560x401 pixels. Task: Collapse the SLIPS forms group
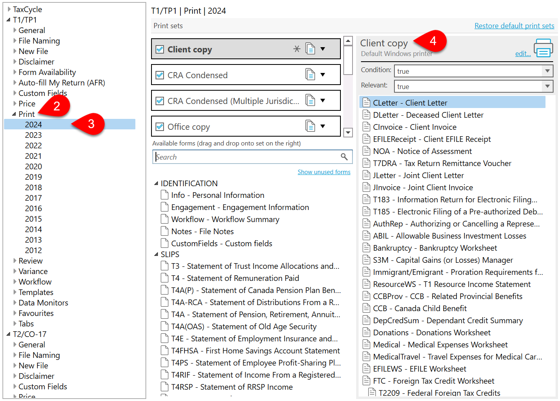tap(156, 254)
